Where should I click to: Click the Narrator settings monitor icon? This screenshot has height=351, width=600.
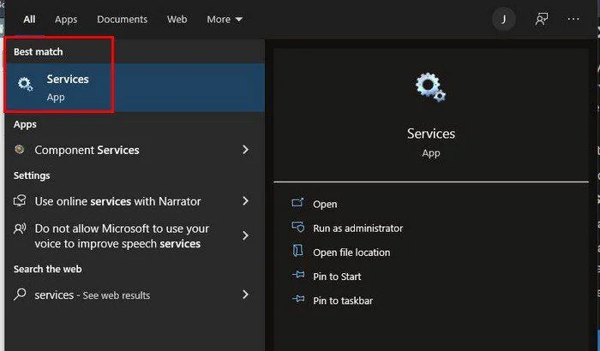tap(20, 200)
